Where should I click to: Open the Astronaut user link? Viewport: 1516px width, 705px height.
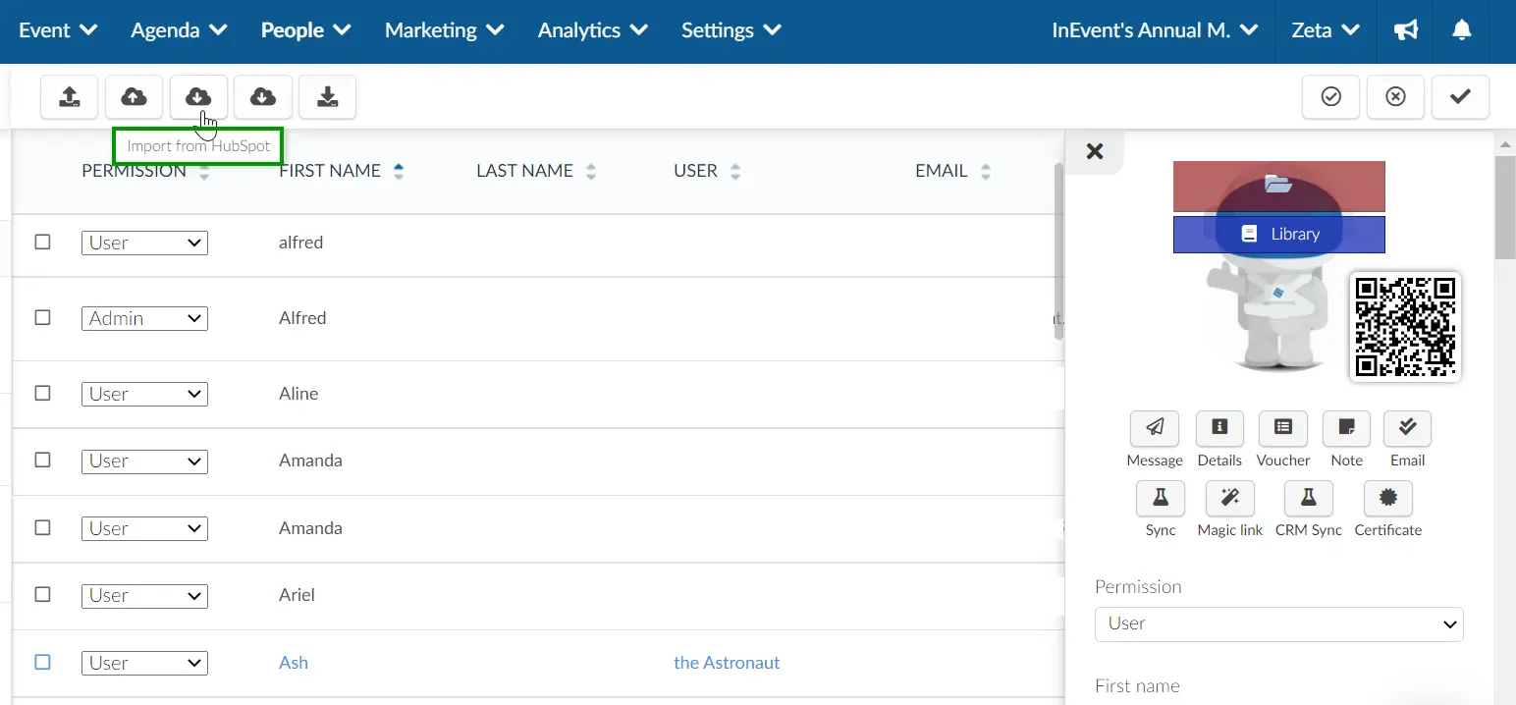point(727,663)
